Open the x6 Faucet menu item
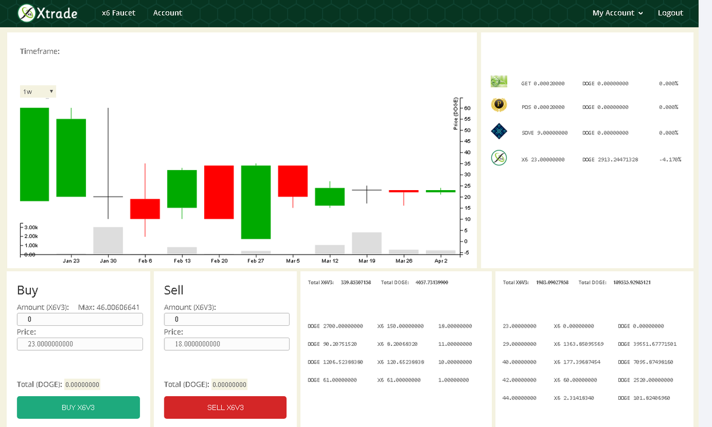Screen dimensions: 712x427 pos(118,12)
